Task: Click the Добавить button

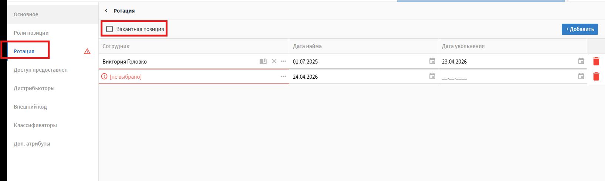Action: (579, 29)
